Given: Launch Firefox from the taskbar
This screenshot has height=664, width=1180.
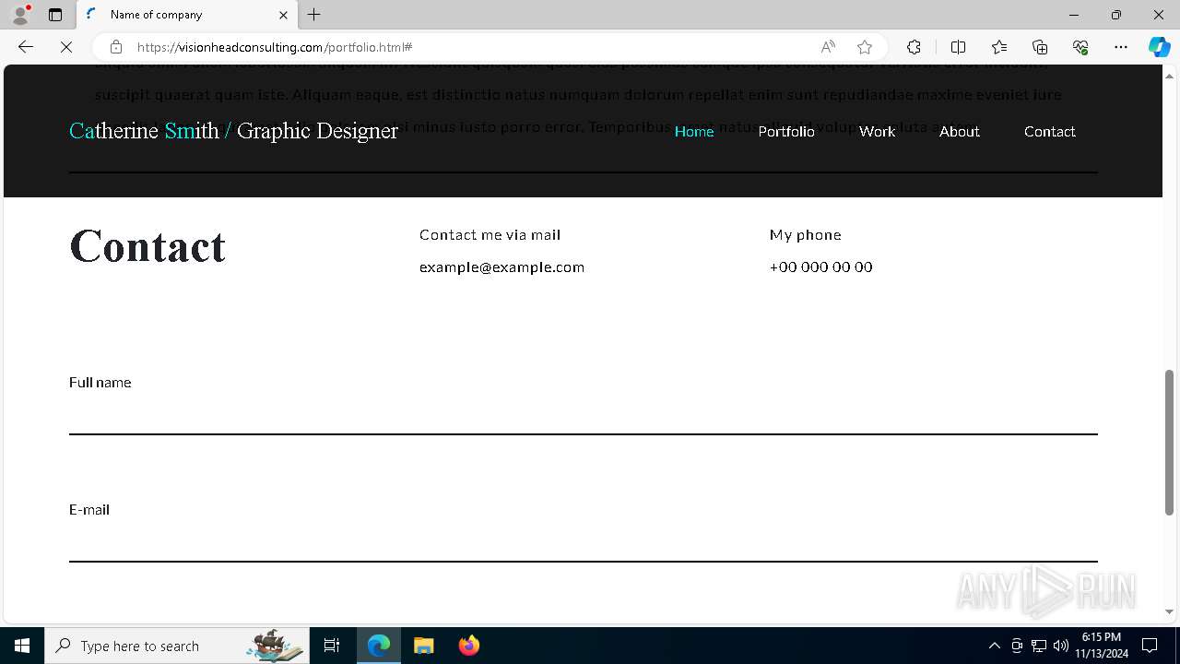Looking at the screenshot, I should 469,646.
